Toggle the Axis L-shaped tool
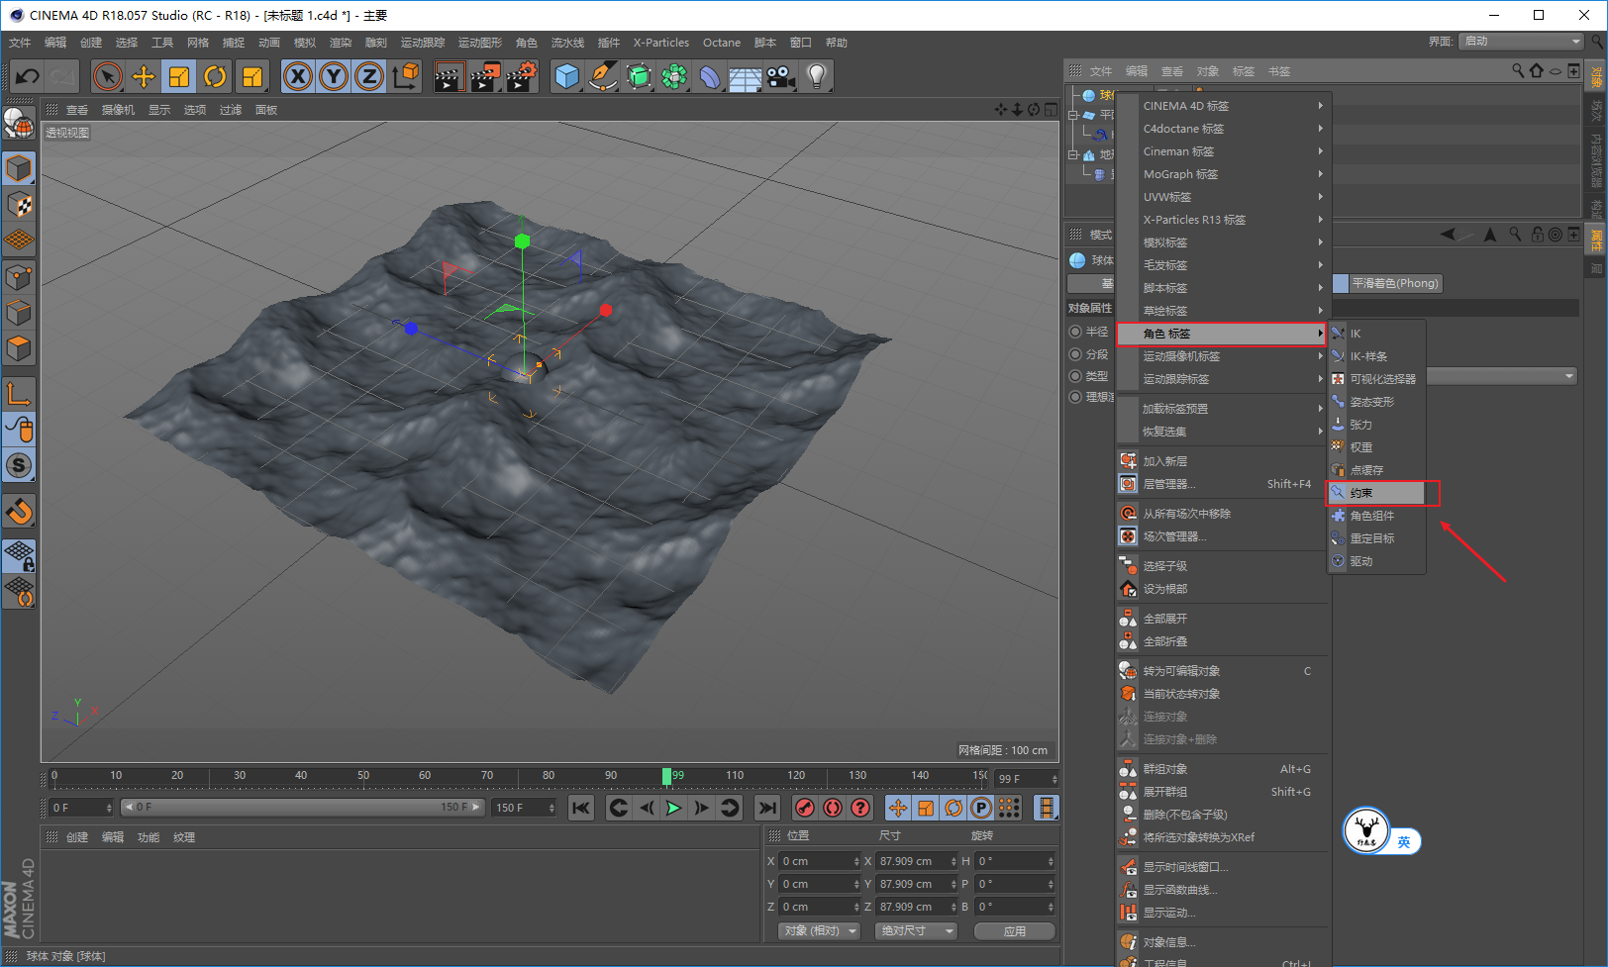 pos(19,393)
